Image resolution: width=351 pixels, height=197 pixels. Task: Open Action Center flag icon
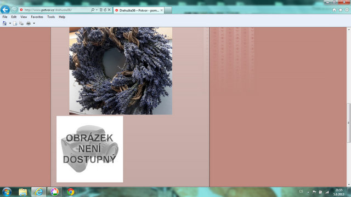tap(314, 192)
